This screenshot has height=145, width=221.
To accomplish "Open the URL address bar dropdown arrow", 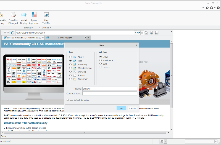I will [x=135, y=33].
